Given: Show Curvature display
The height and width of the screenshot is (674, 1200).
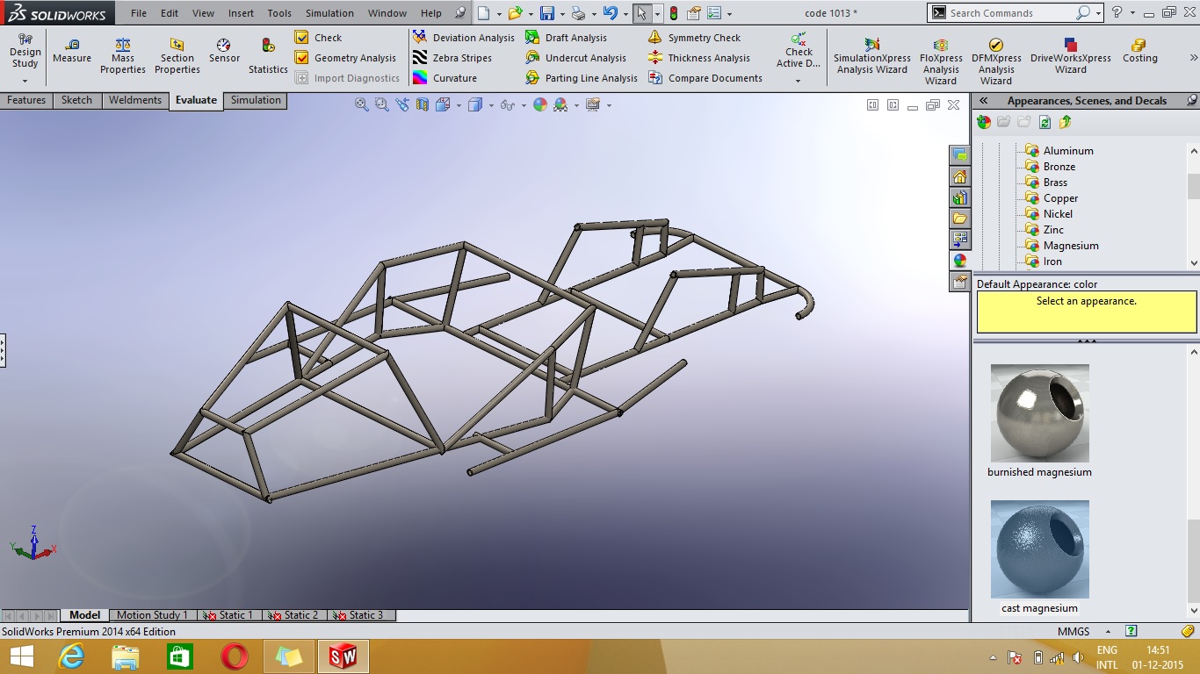Looking at the screenshot, I should tap(445, 78).
